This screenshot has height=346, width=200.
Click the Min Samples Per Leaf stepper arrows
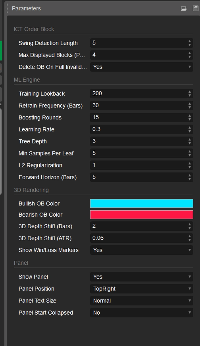pyautogui.click(x=190, y=153)
